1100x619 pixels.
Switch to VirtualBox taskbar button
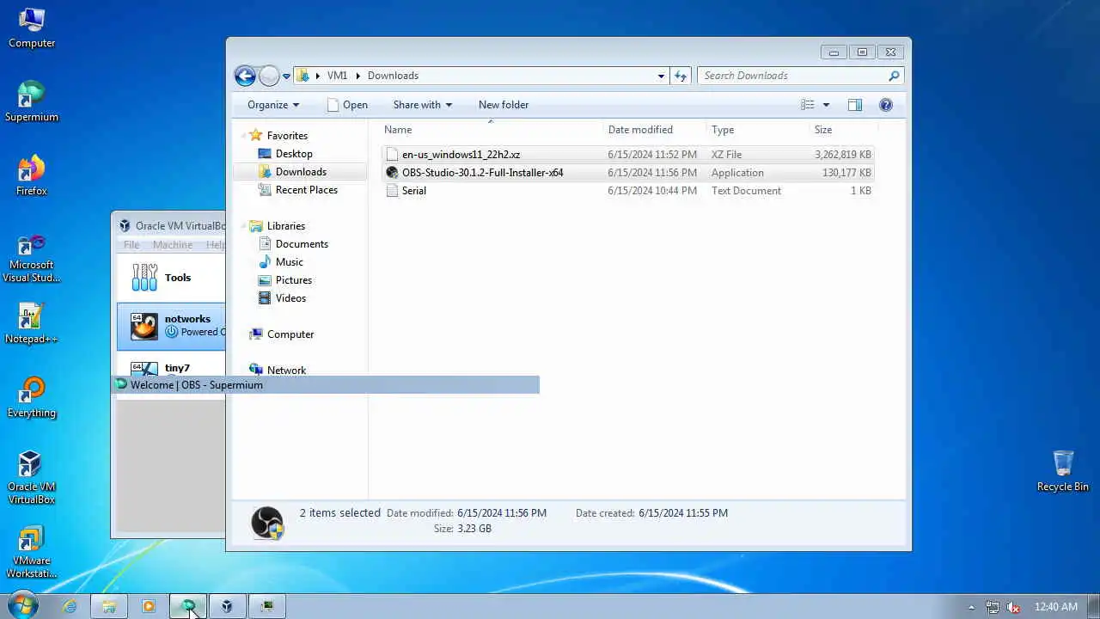coord(227,606)
